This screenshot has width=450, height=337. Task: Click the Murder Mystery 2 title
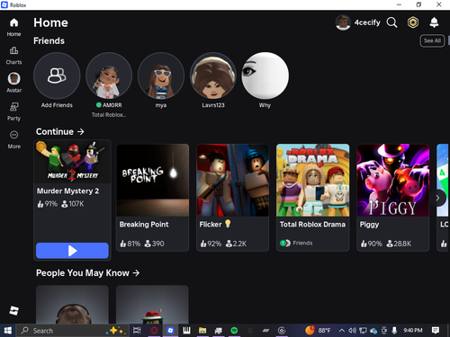click(67, 191)
